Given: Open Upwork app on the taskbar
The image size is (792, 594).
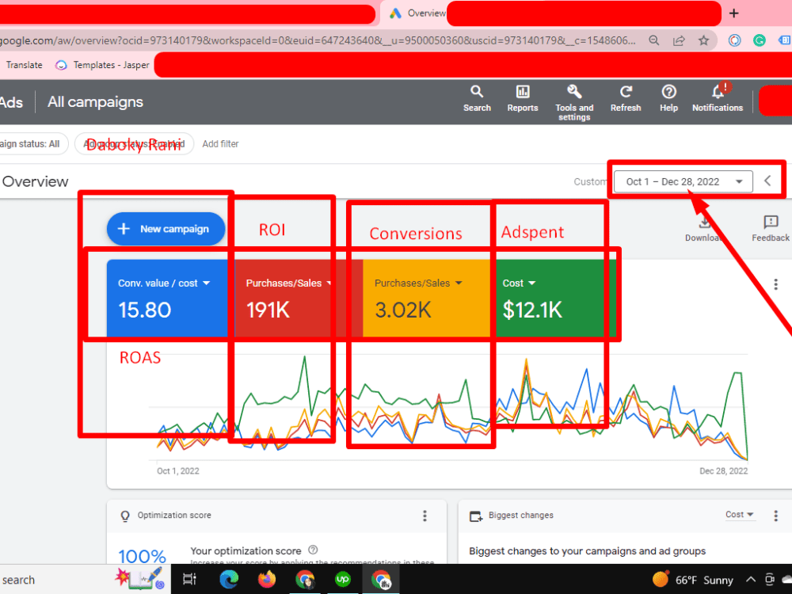Looking at the screenshot, I should coord(342,580).
